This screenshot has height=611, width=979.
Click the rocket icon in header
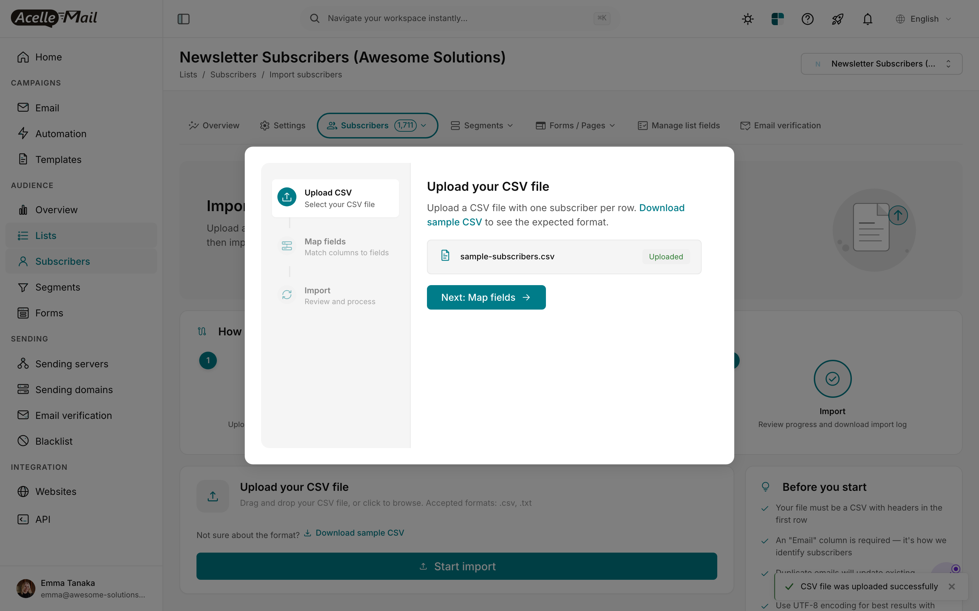coord(837,19)
